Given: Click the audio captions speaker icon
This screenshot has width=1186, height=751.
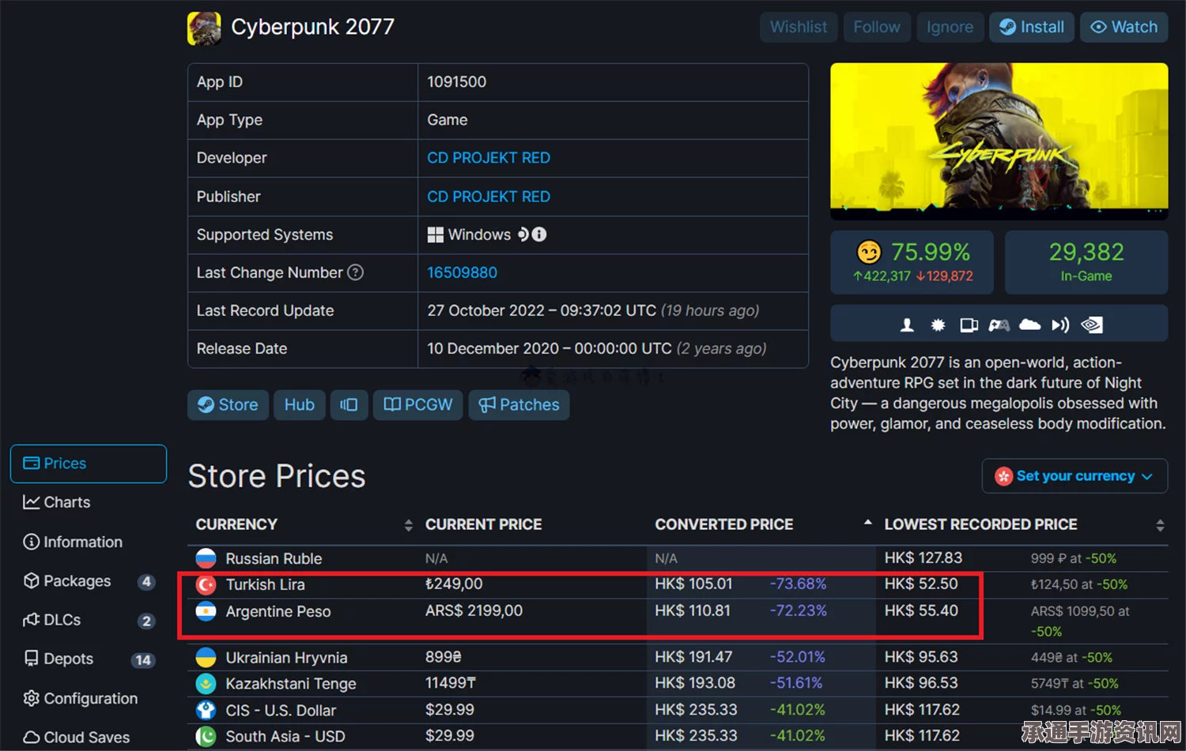Looking at the screenshot, I should pos(1060,325).
